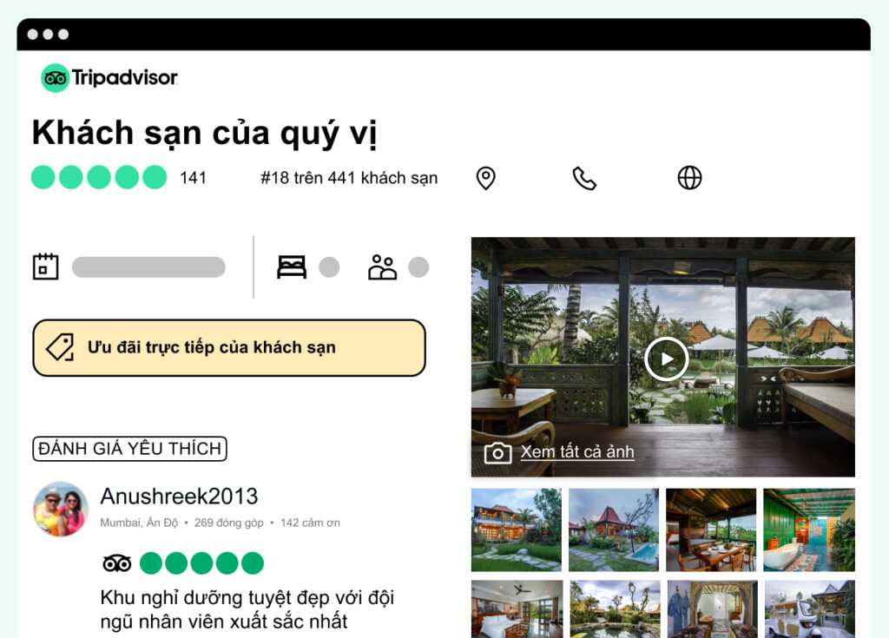The width and height of the screenshot is (889, 638).
Task: Click Anushreek2013 avatar photo
Action: 61,510
